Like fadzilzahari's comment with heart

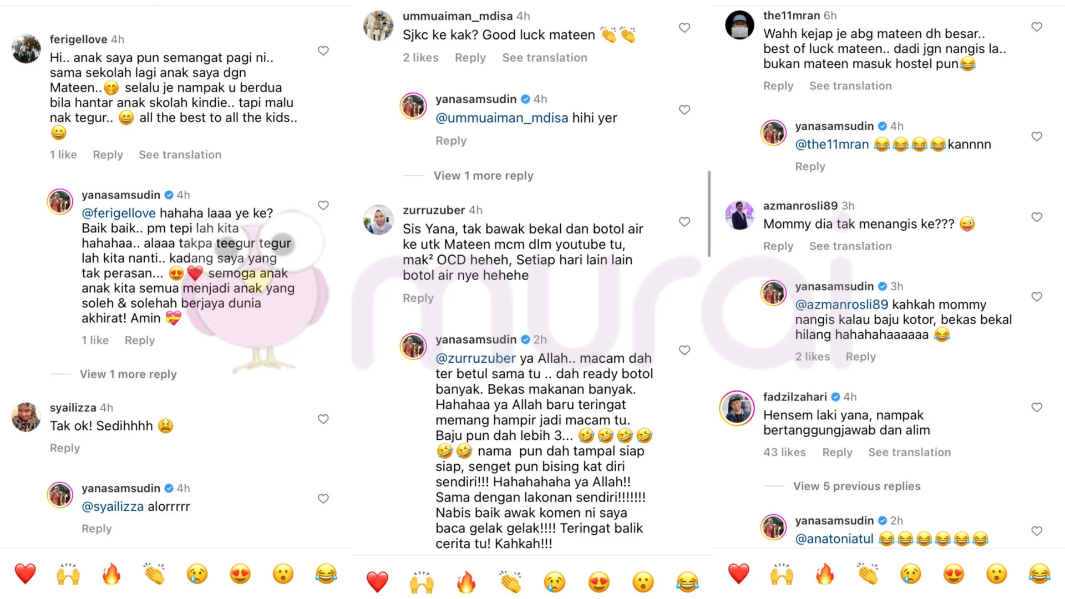click(1037, 408)
